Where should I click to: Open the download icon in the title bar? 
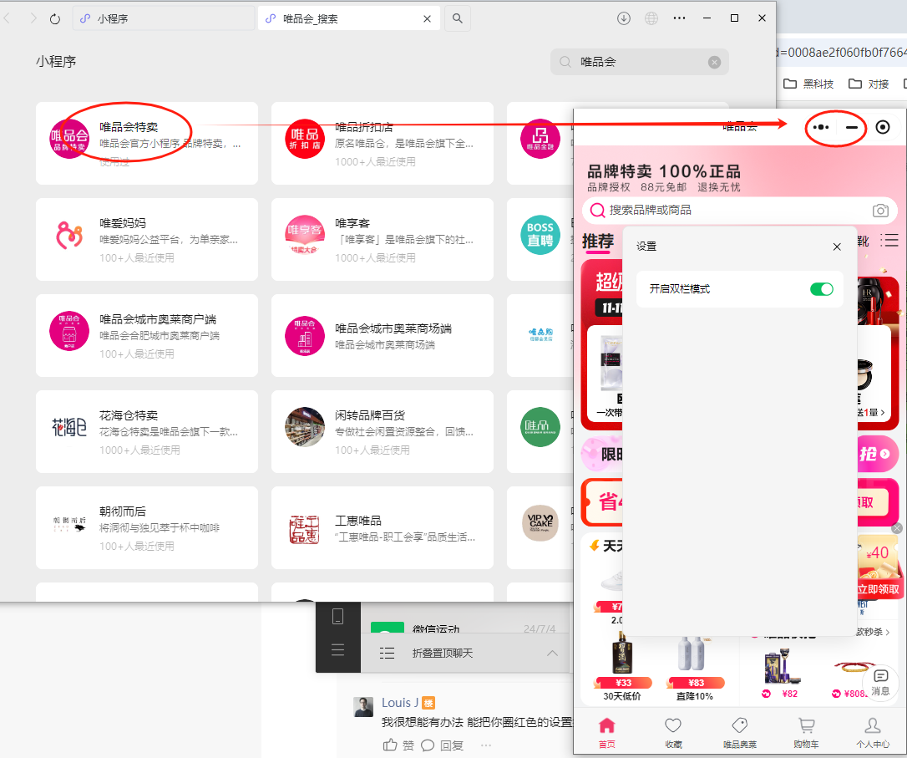click(624, 18)
